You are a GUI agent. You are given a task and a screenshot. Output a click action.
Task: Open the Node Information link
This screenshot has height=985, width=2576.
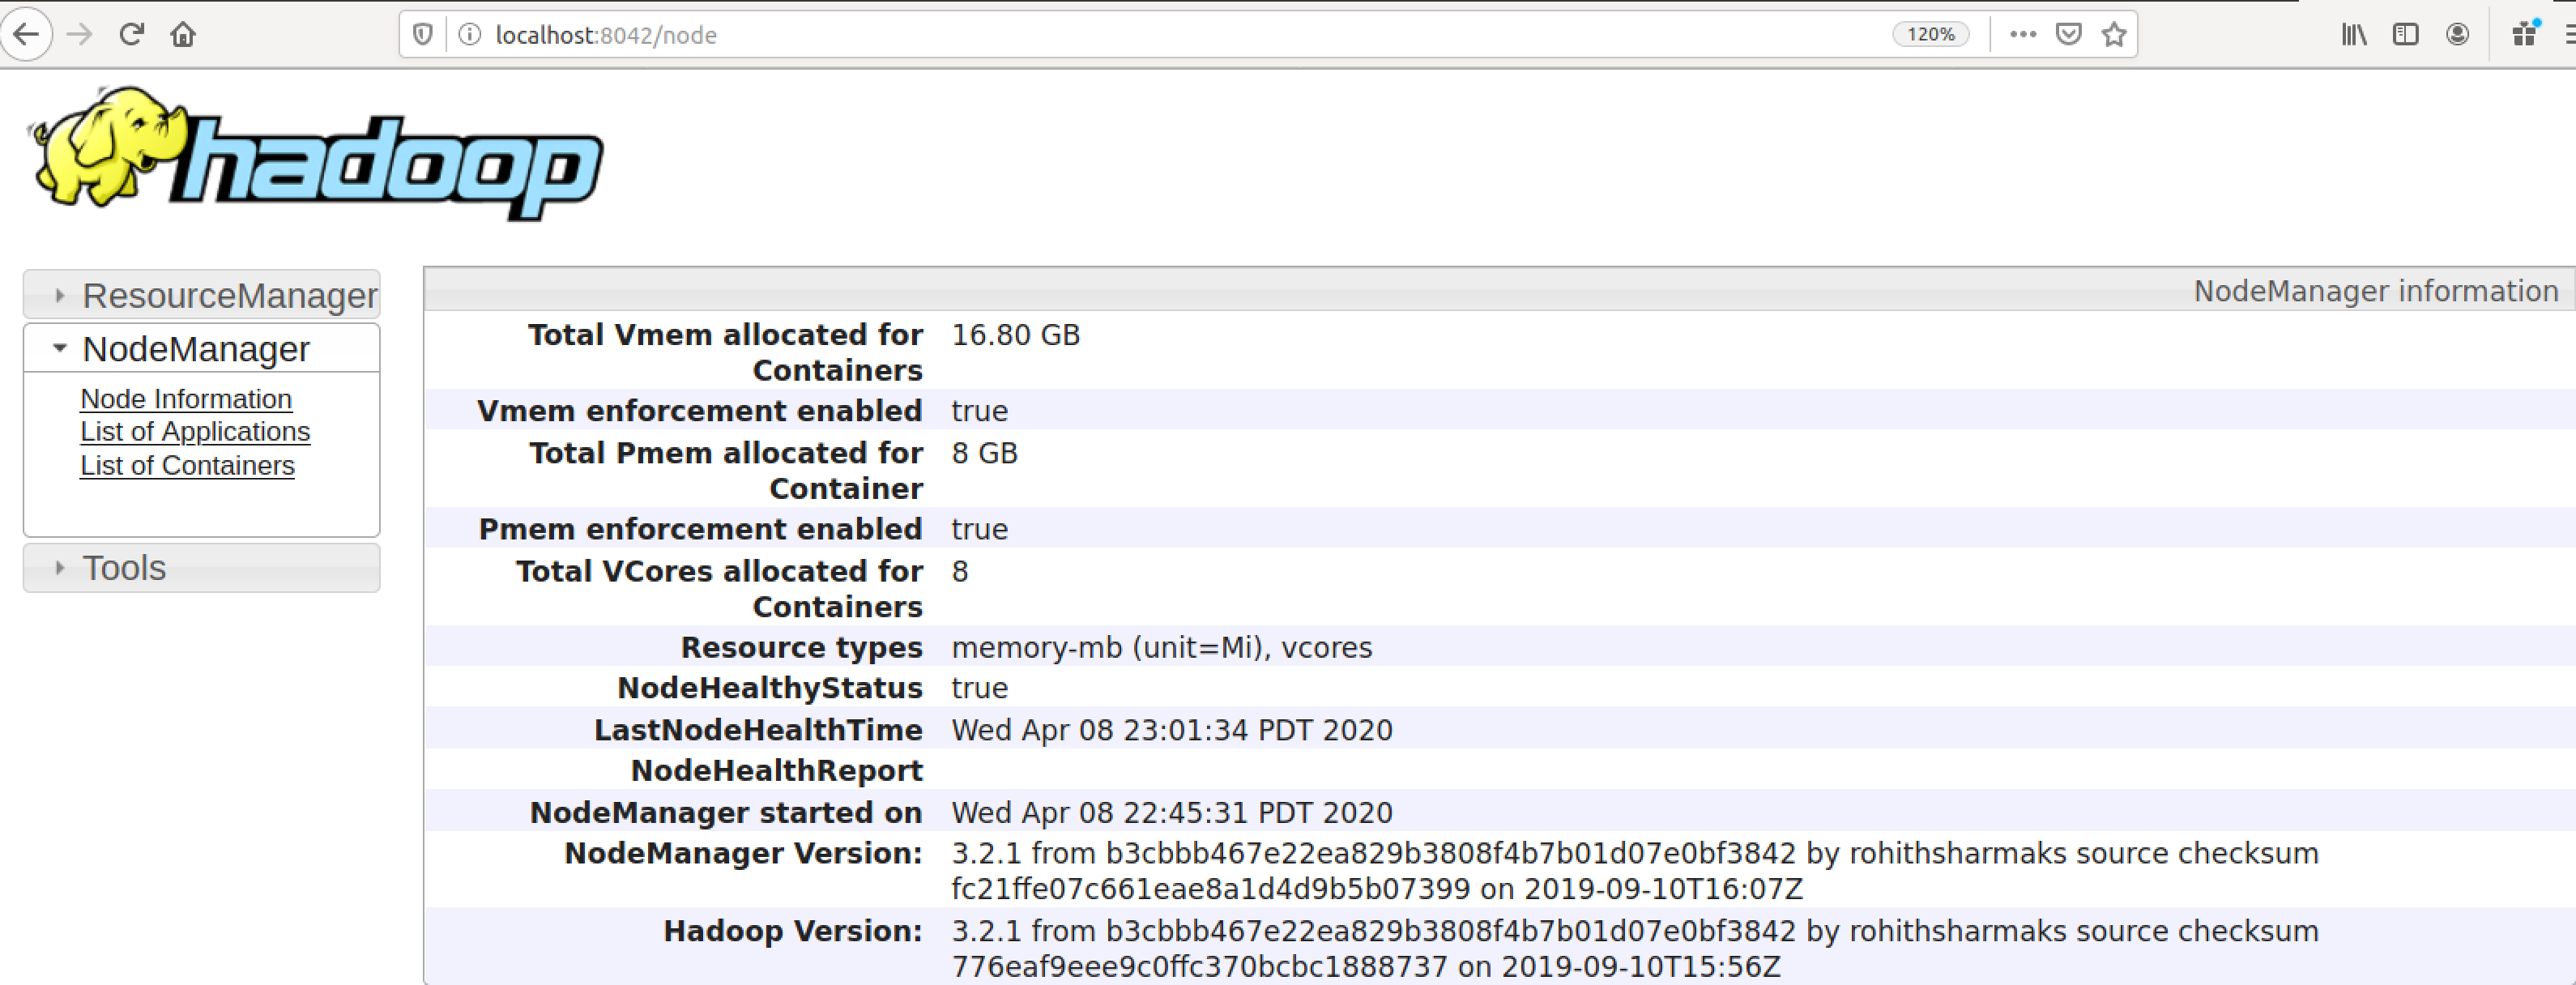coord(186,399)
